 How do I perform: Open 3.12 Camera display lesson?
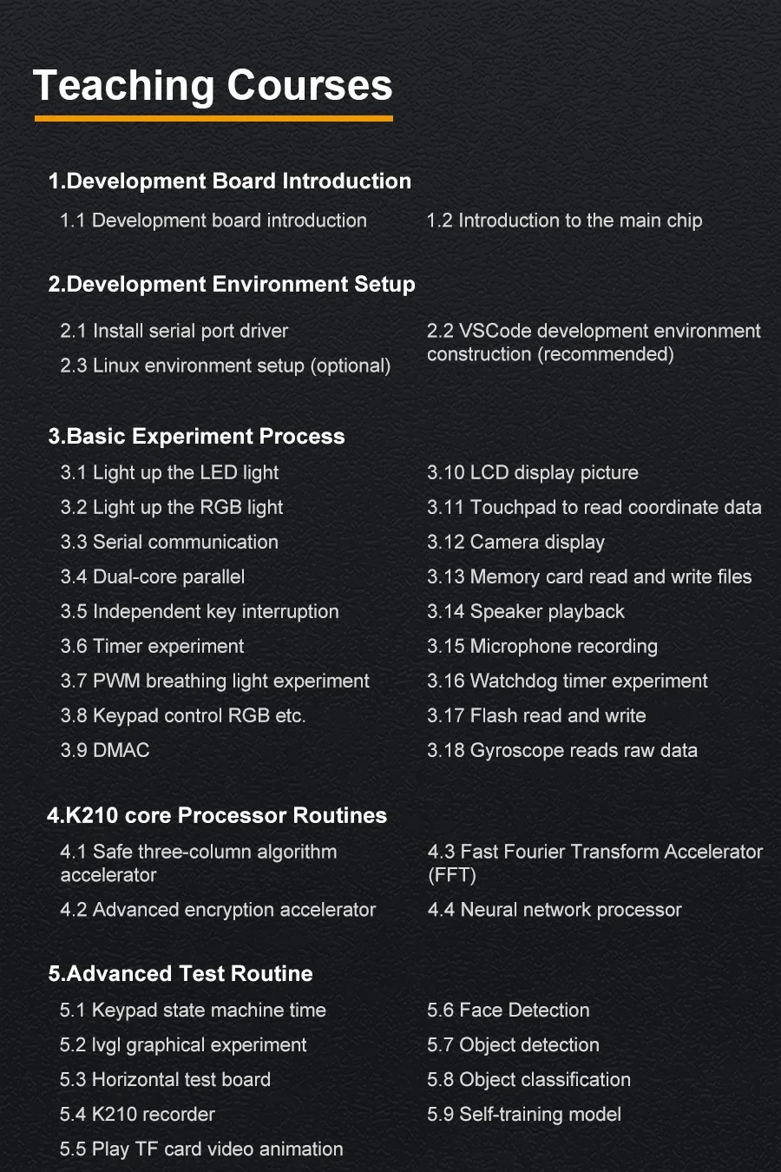pyautogui.click(x=515, y=542)
